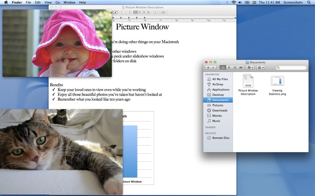Open the list bullets dropdown in TextEdit
Screen dimensions: 315x196
pyautogui.click(x=164, y=12)
